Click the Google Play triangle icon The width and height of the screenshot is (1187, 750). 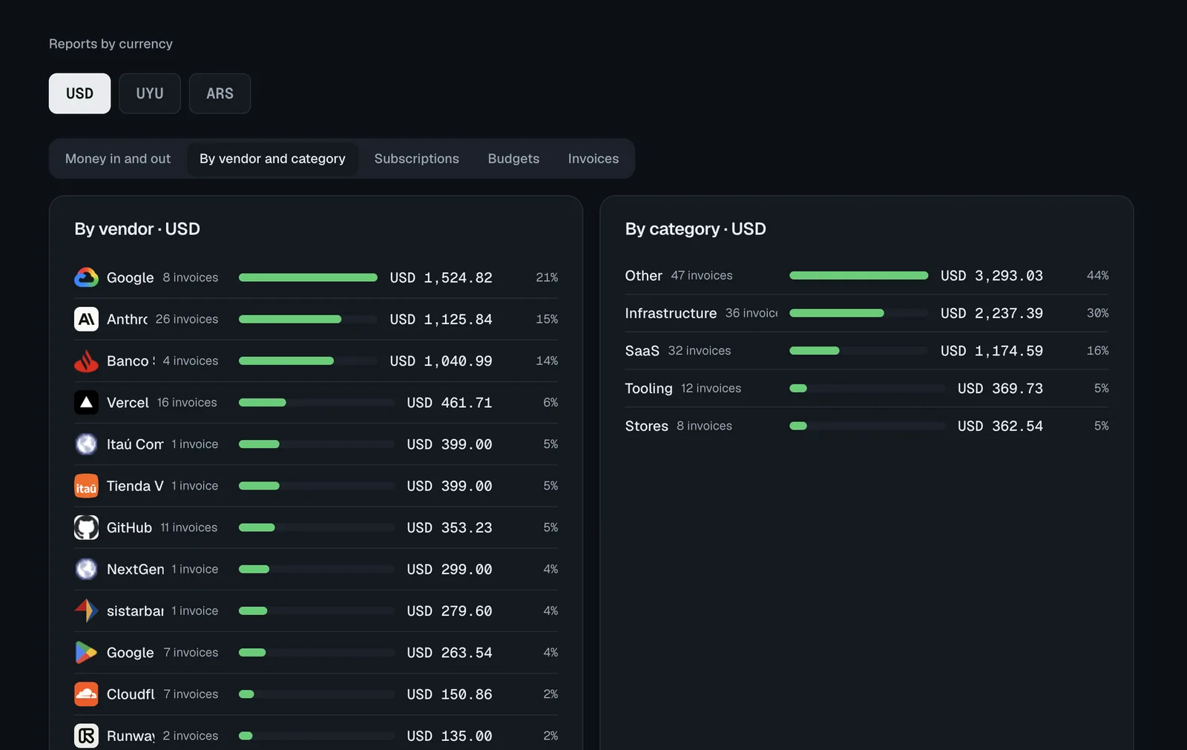[86, 652]
